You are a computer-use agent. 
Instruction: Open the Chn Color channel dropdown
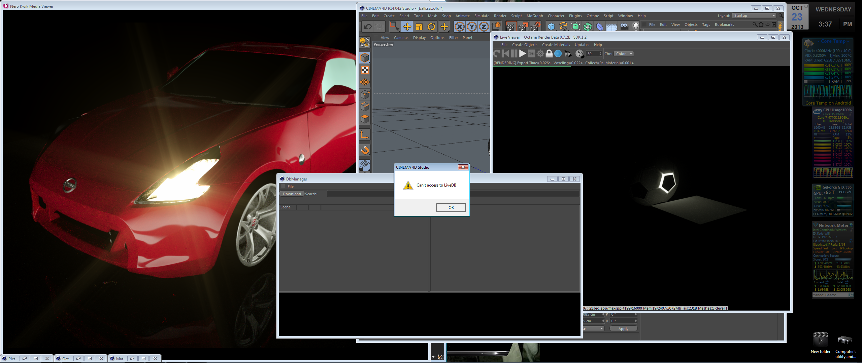(x=624, y=54)
